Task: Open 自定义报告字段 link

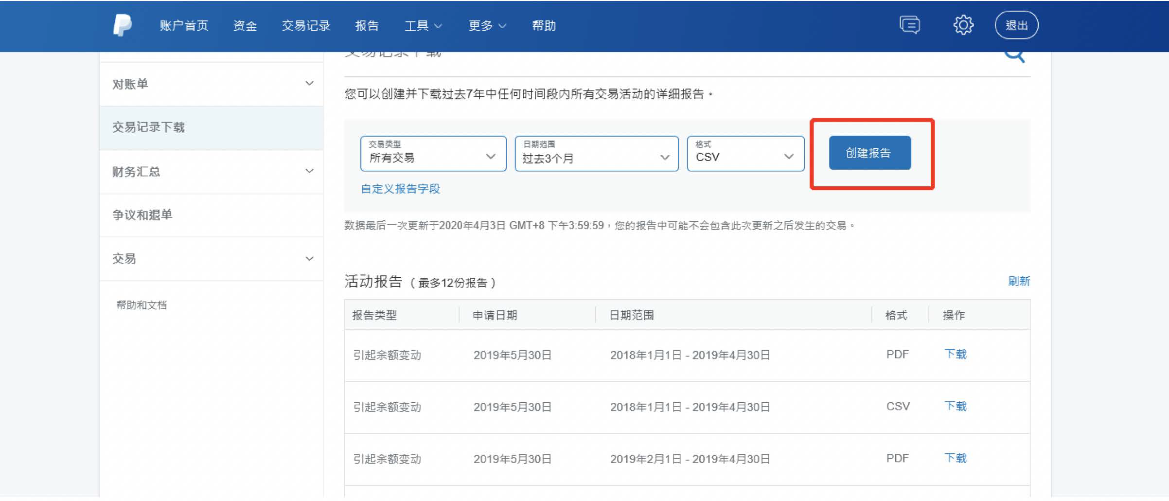Action: [x=400, y=189]
